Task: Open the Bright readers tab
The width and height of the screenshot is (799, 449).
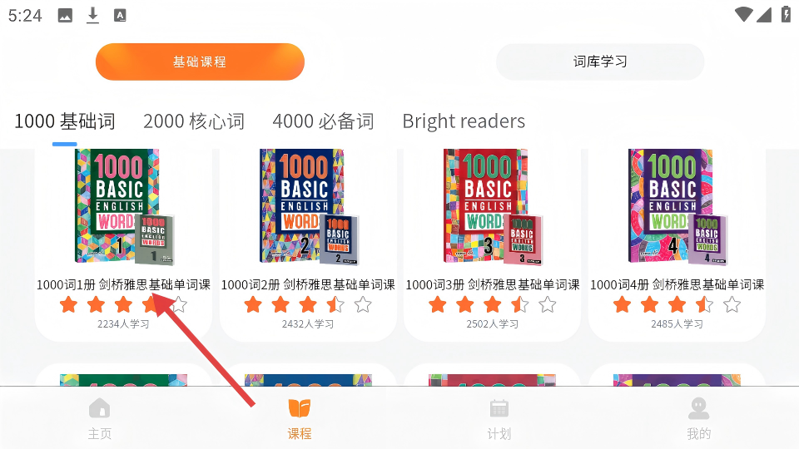Action: [464, 121]
